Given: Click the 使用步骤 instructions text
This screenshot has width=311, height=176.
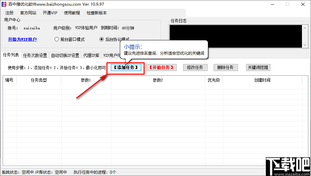Looking at the screenshot, I should coord(57,68).
